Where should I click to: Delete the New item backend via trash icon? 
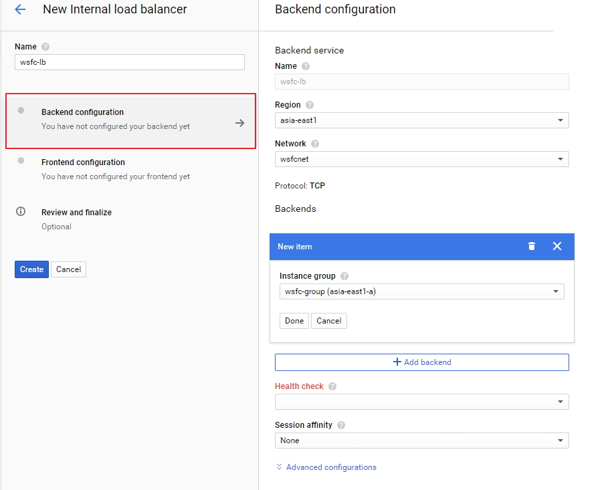click(532, 246)
